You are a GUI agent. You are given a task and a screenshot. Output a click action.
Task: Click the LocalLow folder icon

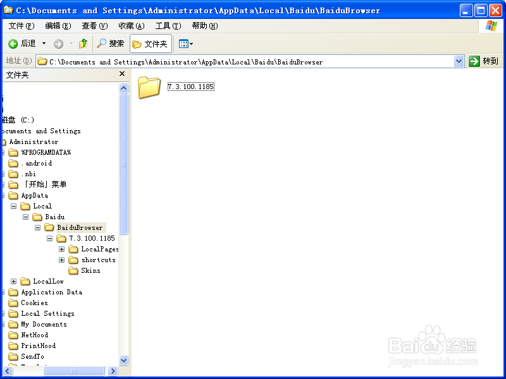pos(25,281)
